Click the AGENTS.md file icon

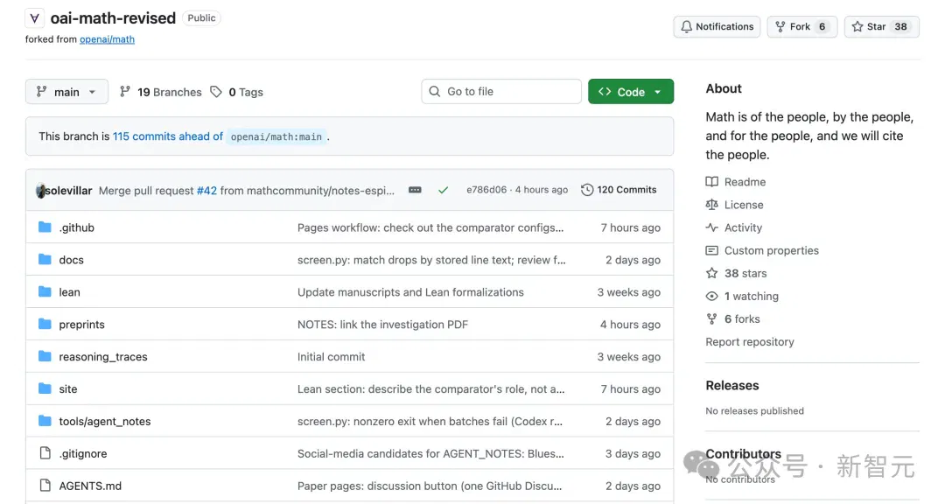45,486
